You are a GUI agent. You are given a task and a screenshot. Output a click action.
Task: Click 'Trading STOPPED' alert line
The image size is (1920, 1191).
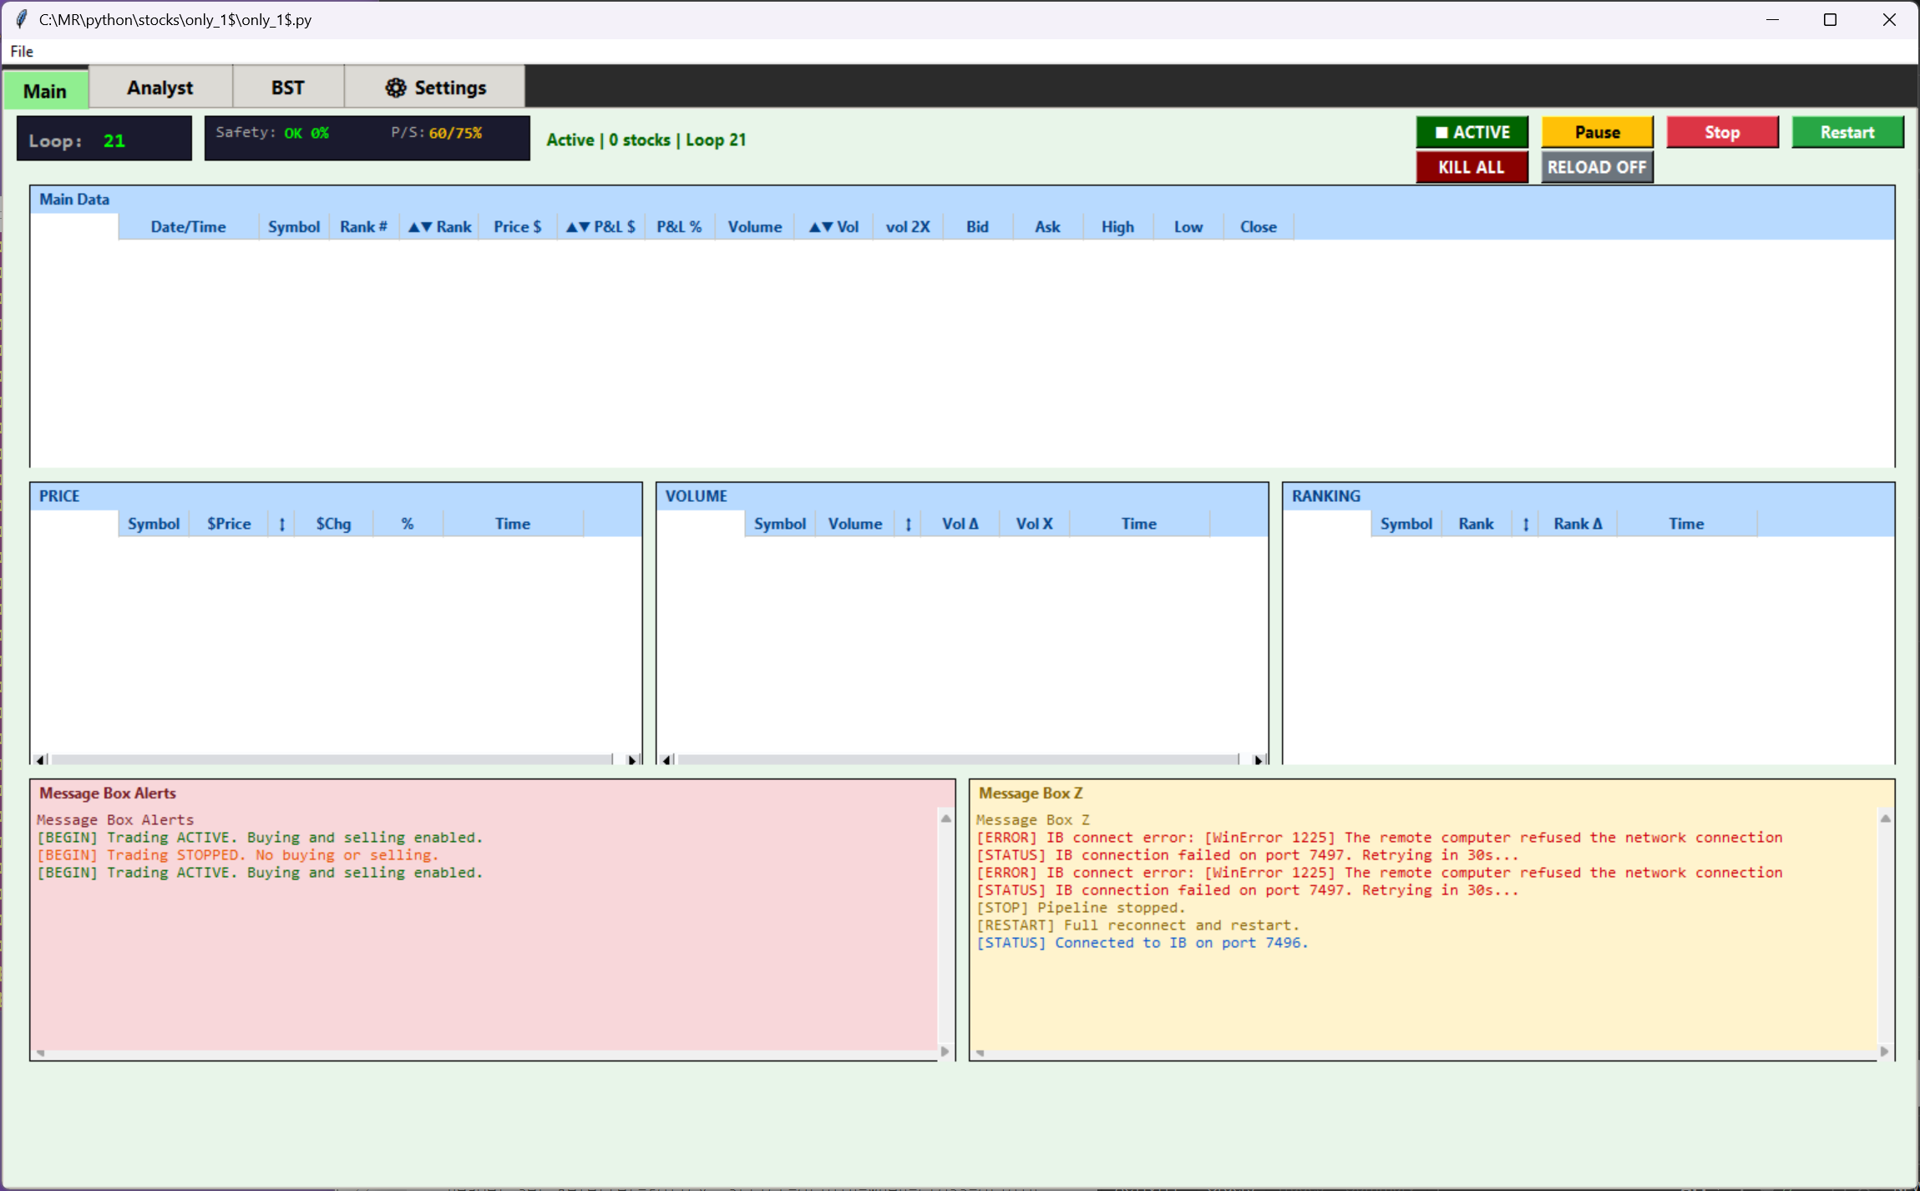(x=237, y=855)
